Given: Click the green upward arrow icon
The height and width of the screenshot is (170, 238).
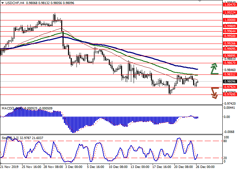Looking at the screenshot, I should coord(214,69).
